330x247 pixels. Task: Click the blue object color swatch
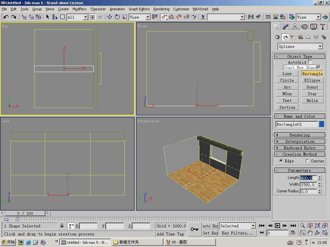pyautogui.click(x=321, y=124)
